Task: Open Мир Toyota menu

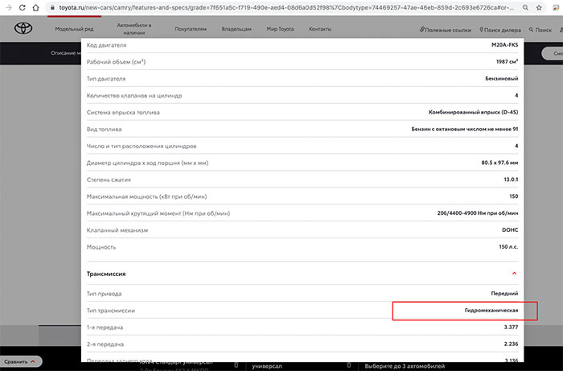Action: tap(280, 29)
